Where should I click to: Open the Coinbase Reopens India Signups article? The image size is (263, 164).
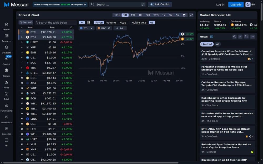(x=227, y=86)
